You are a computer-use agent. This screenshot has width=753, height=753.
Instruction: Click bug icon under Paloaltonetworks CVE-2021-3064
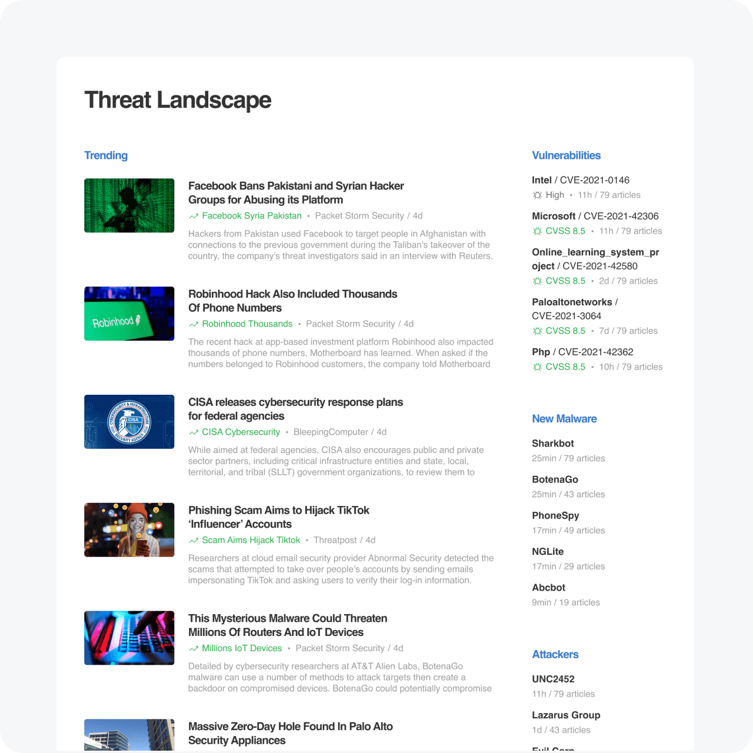(x=537, y=331)
